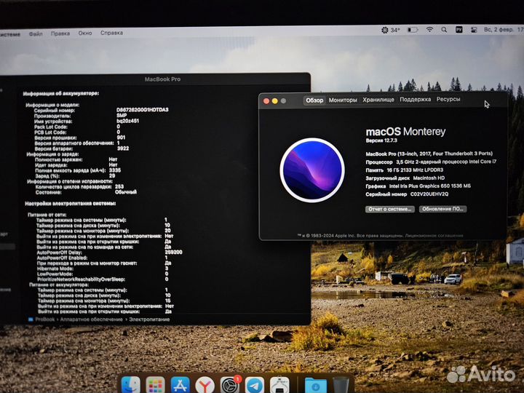Select Аппаратное обеспечение in the path bar
Screen dimensions: 524x393
[91, 319]
